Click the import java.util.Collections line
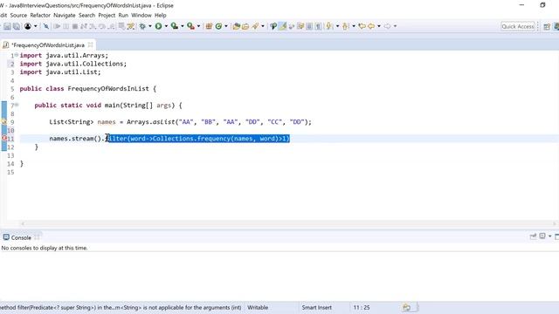Screen dimensions: 559x314 click(73, 64)
